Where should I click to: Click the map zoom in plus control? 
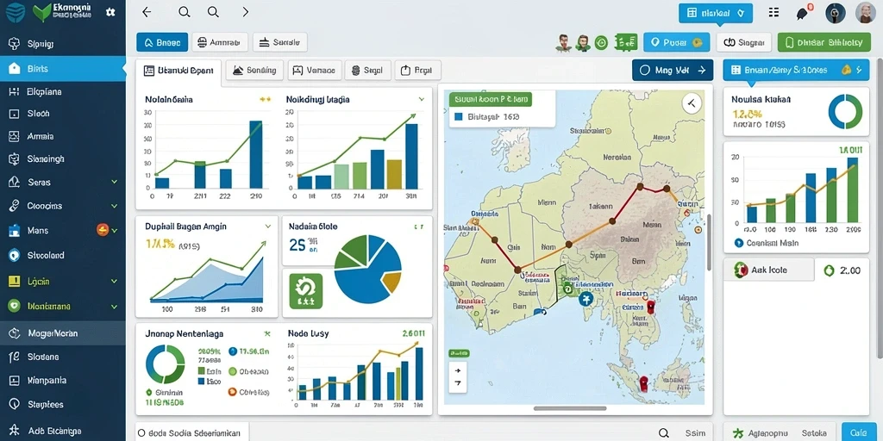point(458,370)
